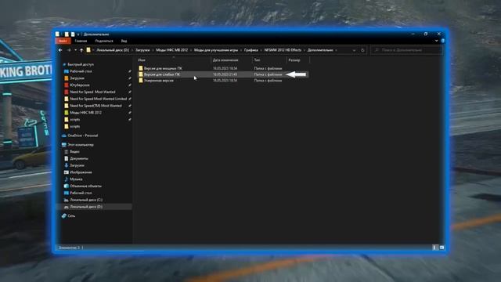Open the blue Help icon

tap(443, 41)
